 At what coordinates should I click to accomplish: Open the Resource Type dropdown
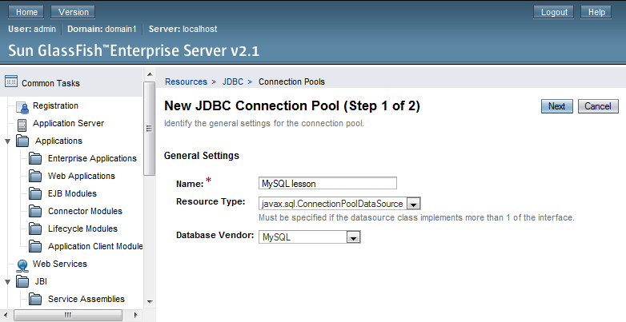tap(413, 204)
